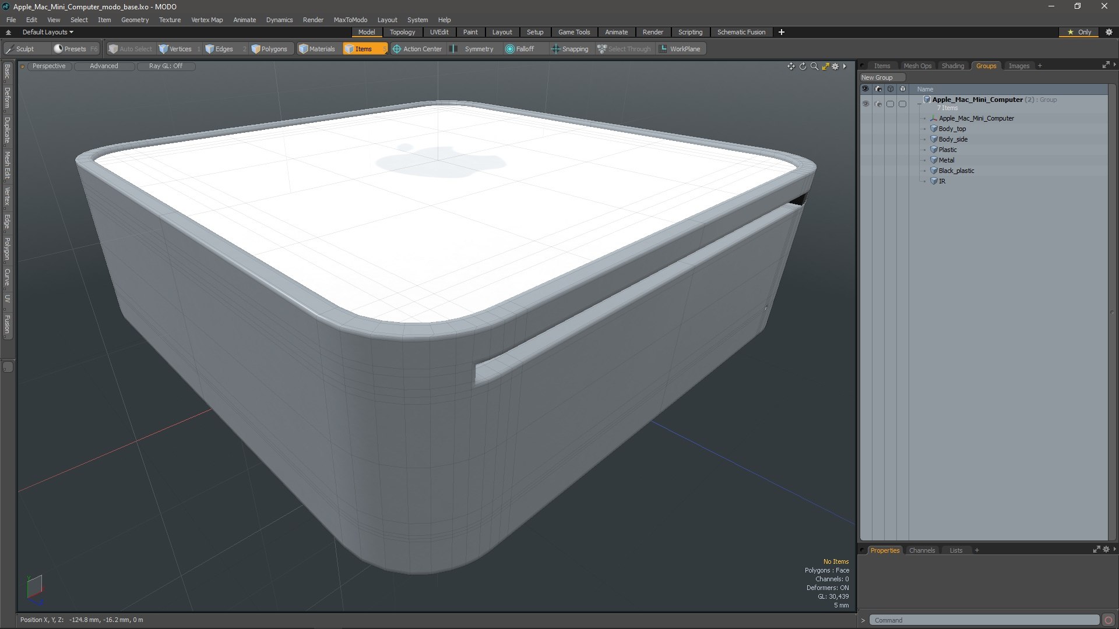Open the Duplicate vertical sidebar tab
The height and width of the screenshot is (629, 1119).
[7, 130]
